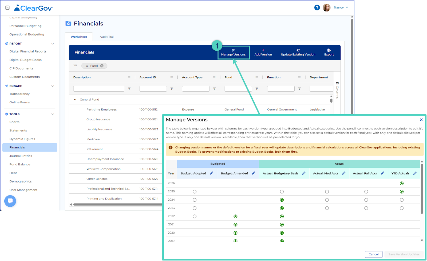Image resolution: width=427 pixels, height=261 pixels.
Task: Collapse the REPORT sidebar section
Action: tap(53, 44)
